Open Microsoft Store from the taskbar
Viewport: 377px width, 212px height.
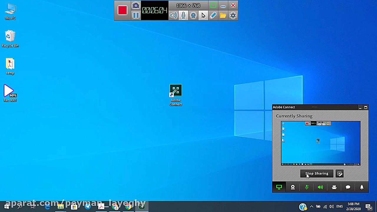tap(74, 207)
